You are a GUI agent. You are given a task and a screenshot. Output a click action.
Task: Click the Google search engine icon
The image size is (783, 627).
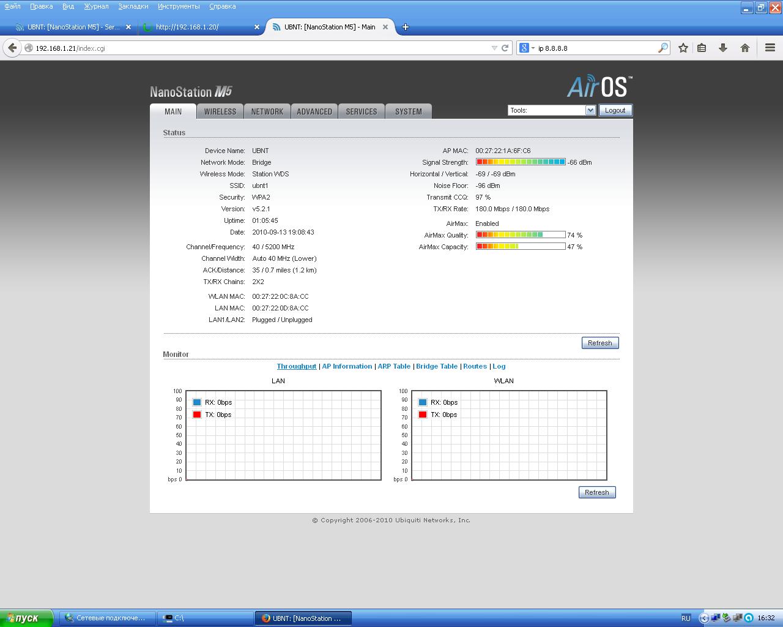pyautogui.click(x=524, y=48)
